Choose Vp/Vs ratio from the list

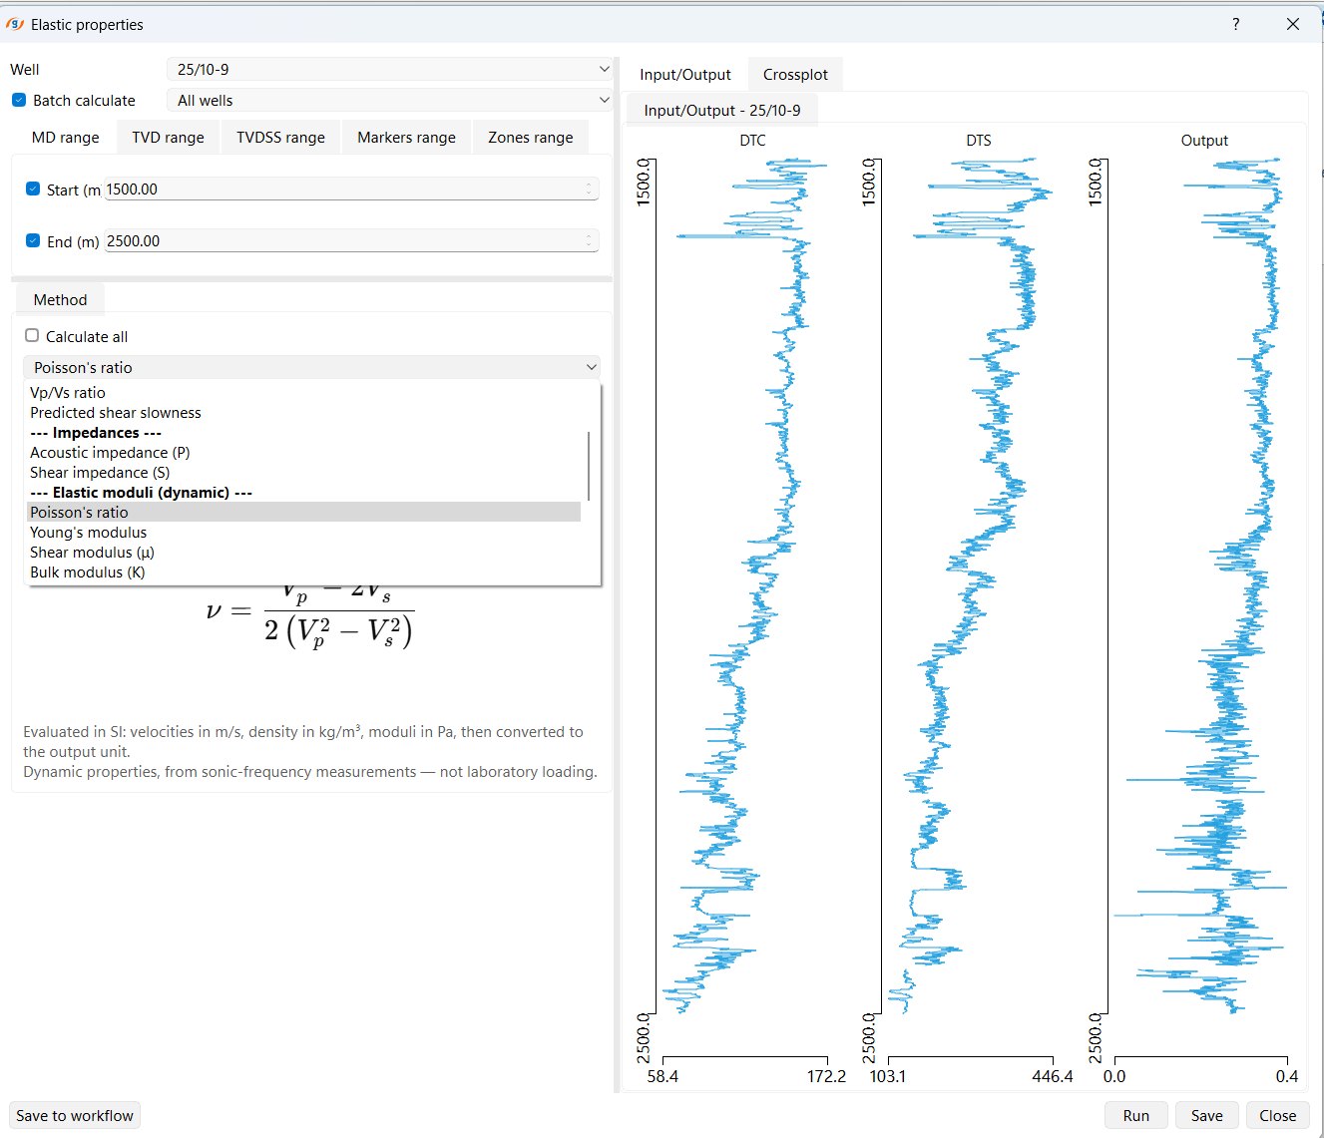tap(303, 392)
